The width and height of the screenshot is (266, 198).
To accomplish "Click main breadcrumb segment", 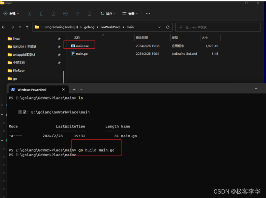I will 130,27.
